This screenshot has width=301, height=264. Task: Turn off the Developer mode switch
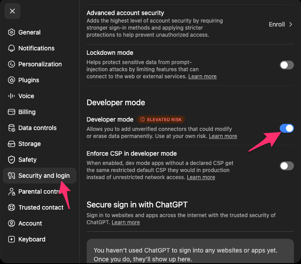point(286,128)
